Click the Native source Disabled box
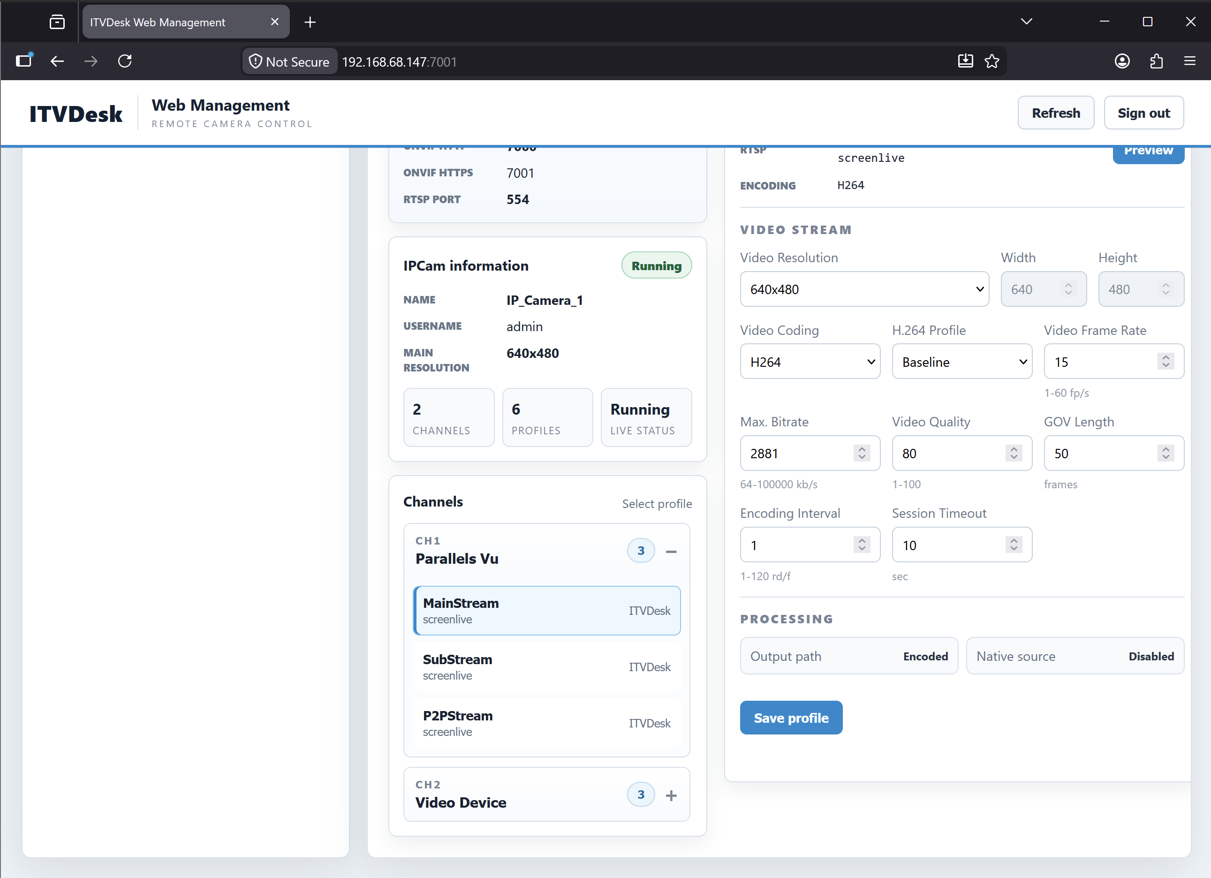 (x=1075, y=656)
